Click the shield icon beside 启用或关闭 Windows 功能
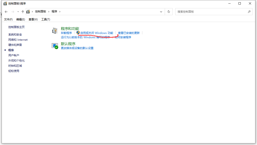 pos(78,33)
